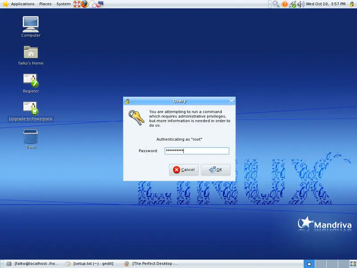Open the Computer desktop icon
This screenshot has height=268, width=357.
(x=31, y=27)
